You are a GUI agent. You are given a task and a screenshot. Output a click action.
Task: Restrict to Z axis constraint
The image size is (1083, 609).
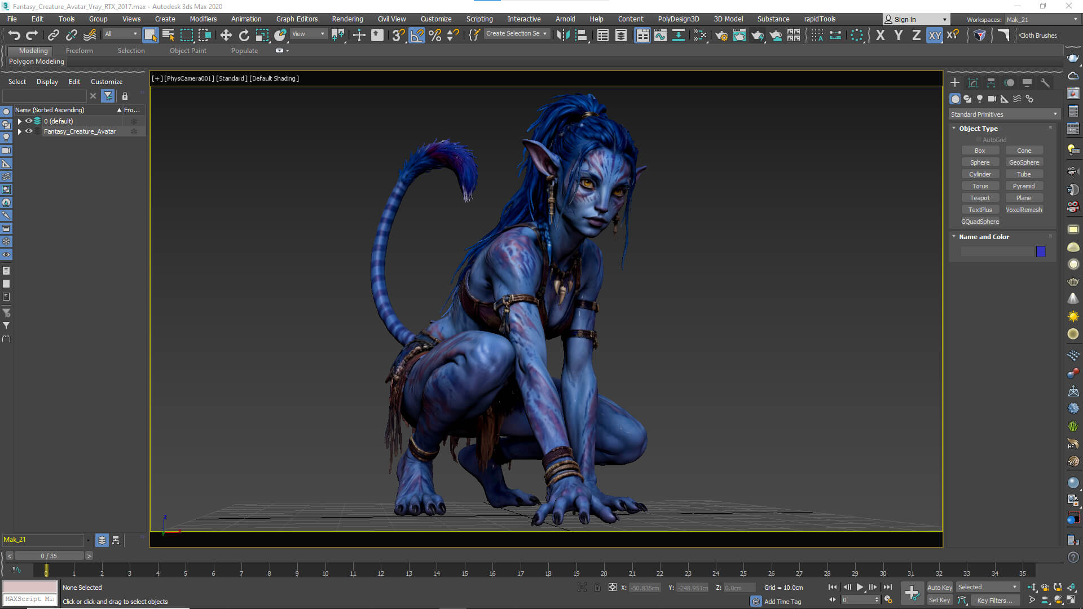(916, 35)
